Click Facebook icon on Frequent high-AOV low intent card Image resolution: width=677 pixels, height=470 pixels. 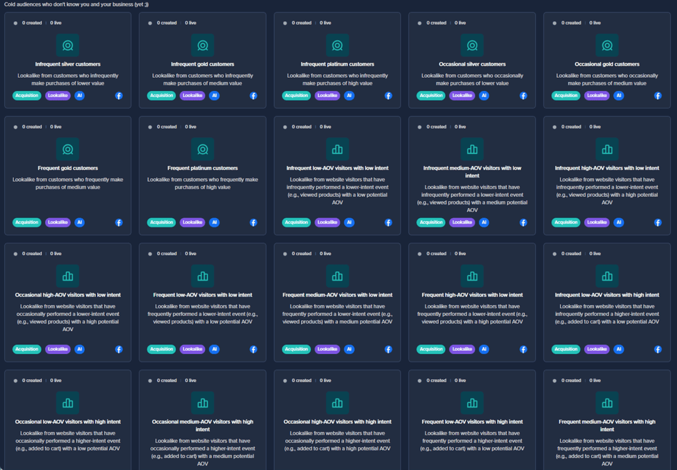tap(523, 350)
